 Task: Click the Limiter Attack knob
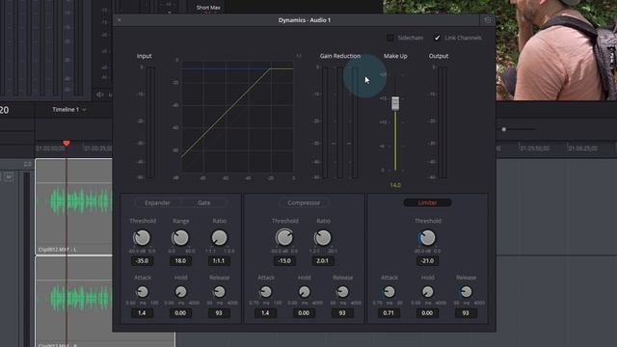(x=389, y=292)
